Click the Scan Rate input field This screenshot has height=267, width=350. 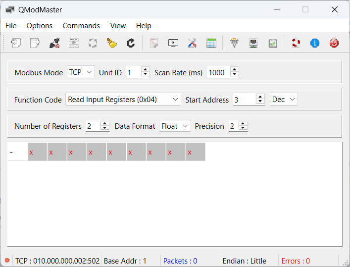point(218,72)
